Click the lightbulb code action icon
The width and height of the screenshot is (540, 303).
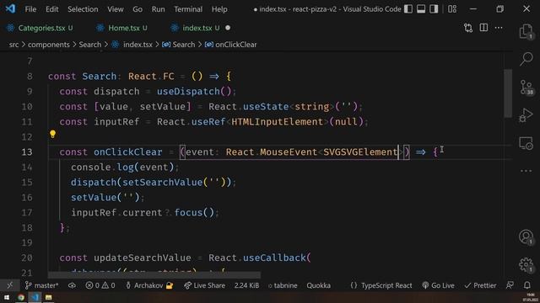click(52, 134)
